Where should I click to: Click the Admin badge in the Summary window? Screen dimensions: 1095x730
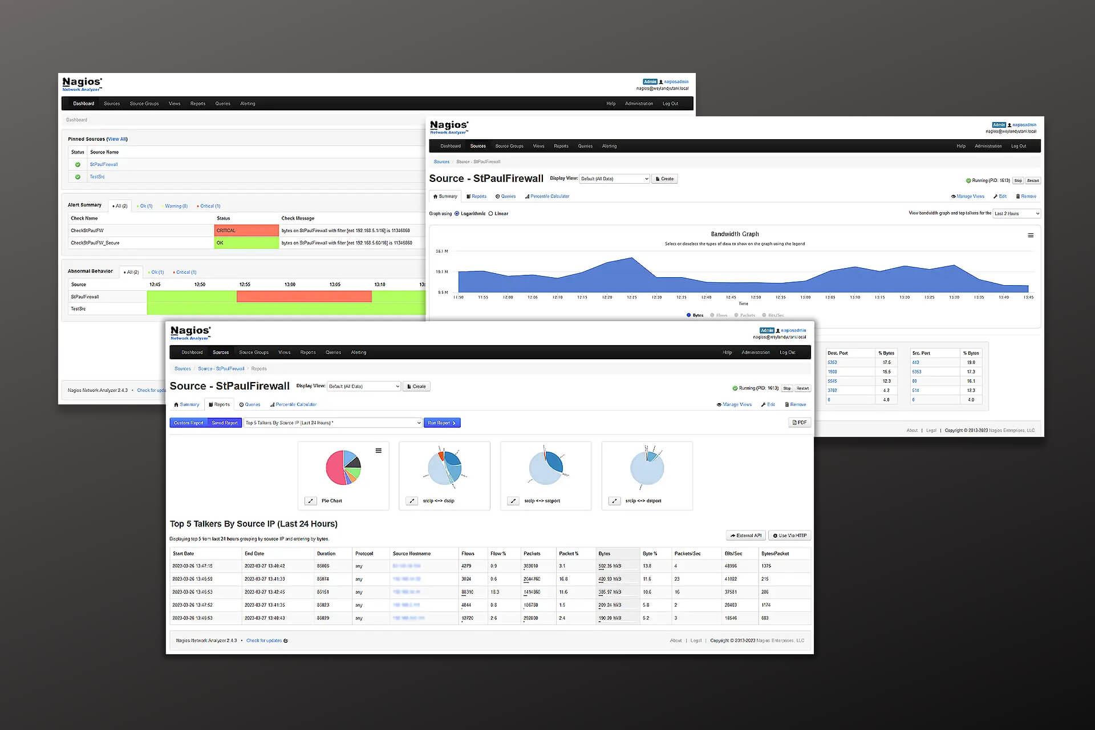(999, 125)
